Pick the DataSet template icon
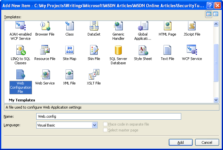The height and width of the screenshot is (150, 223). pos(94,26)
